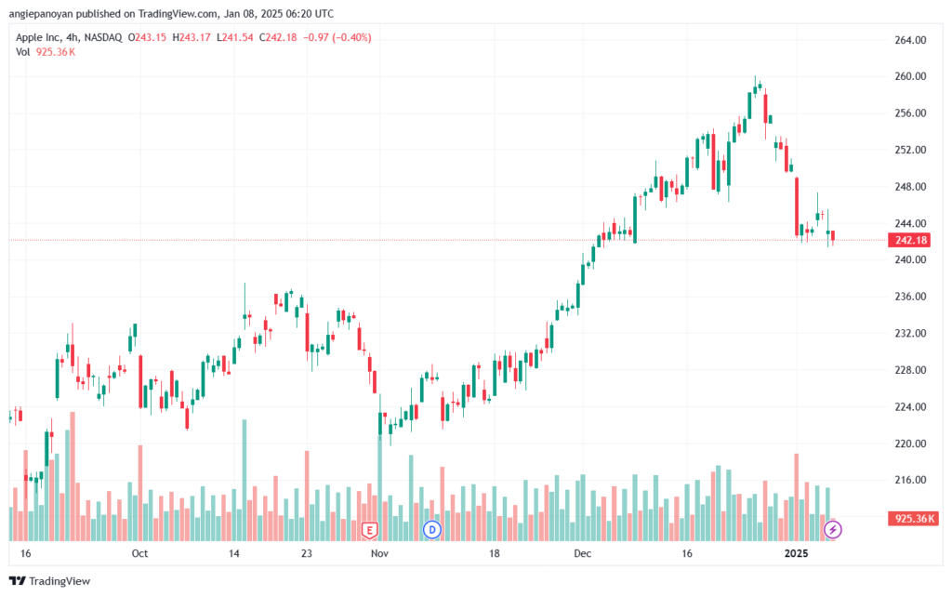The image size is (952, 596).
Task: Click the Apple Inc symbol title
Action: pos(38,37)
